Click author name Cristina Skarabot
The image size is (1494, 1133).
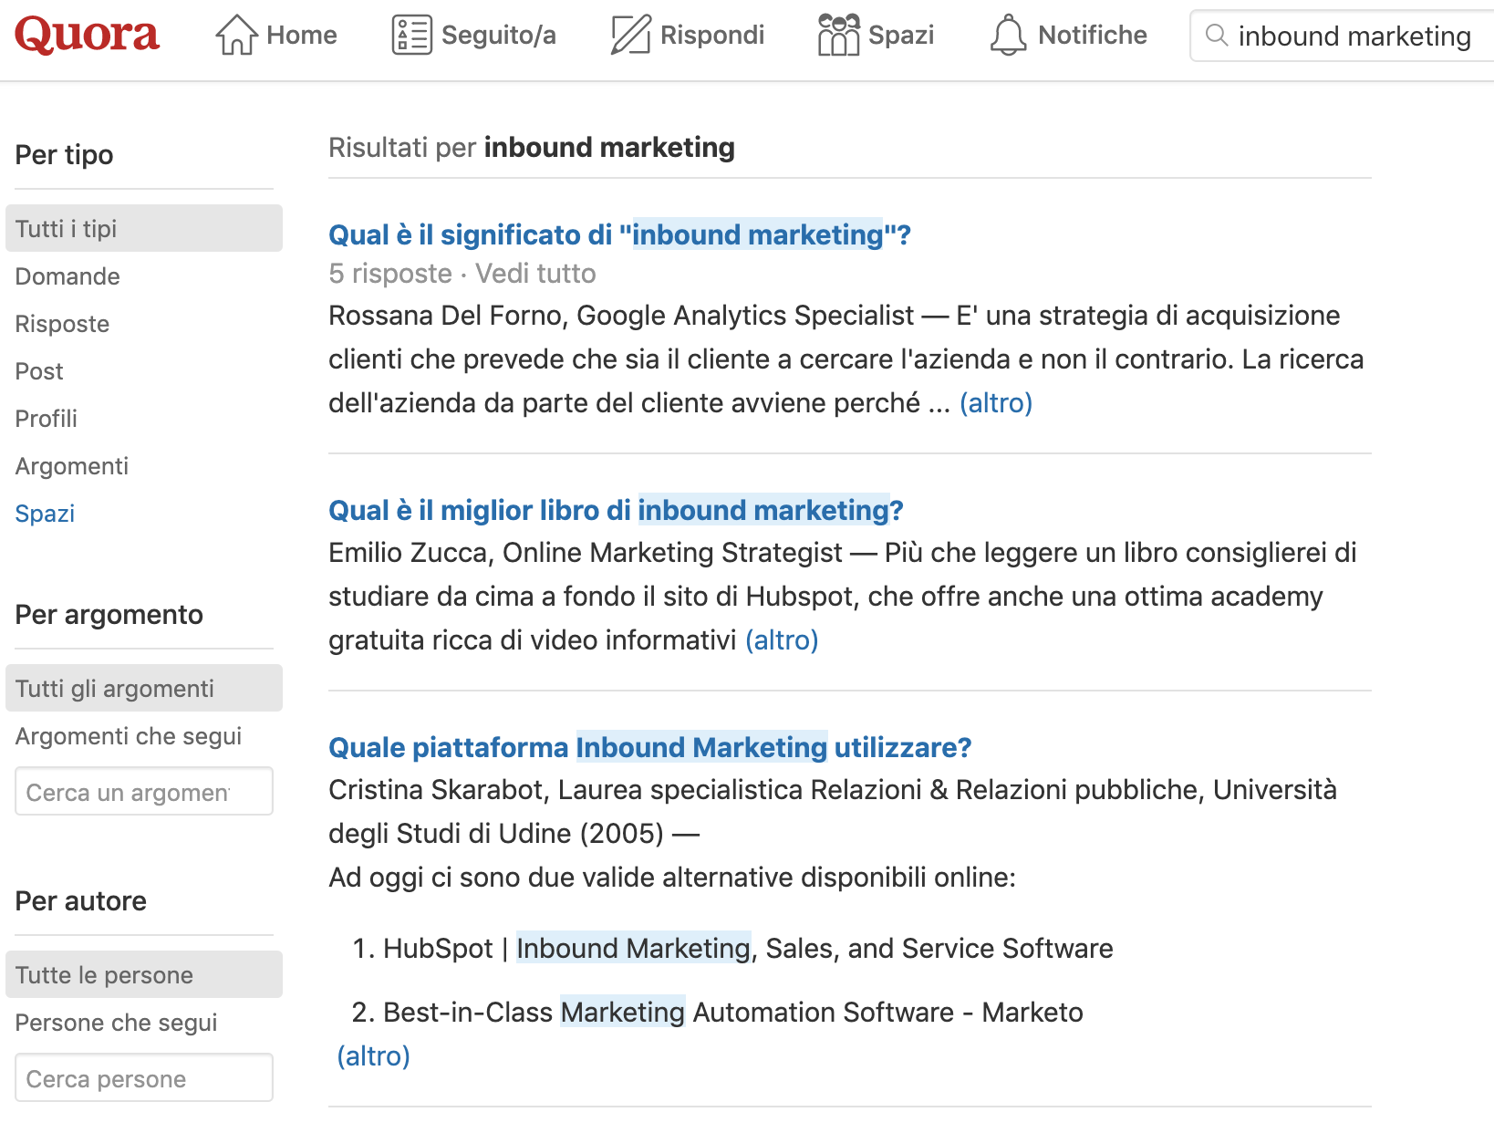pyautogui.click(x=436, y=790)
